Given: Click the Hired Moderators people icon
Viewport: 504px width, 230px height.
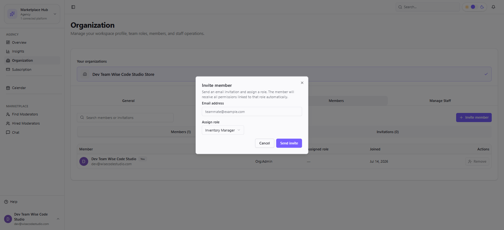Looking at the screenshot, I should (x=8, y=123).
